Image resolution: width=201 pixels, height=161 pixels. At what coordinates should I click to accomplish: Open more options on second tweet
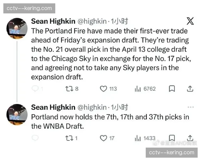190,107
